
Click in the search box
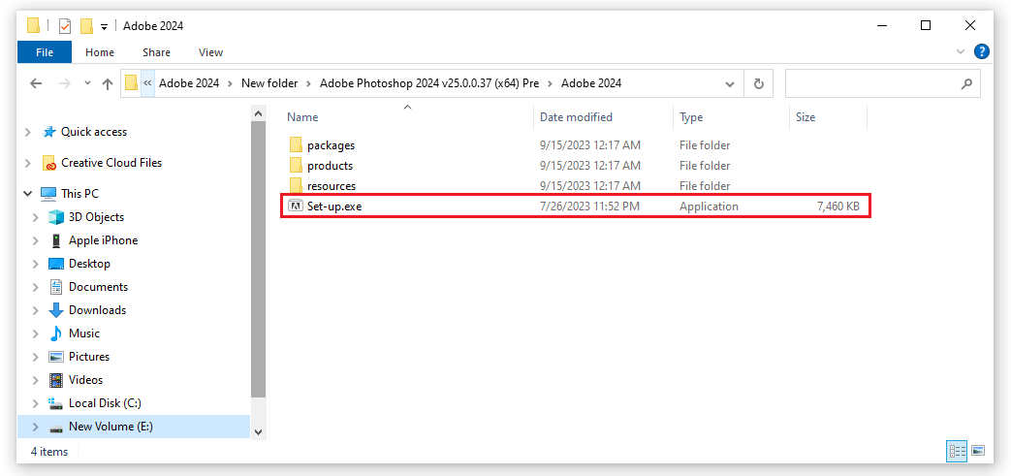pyautogui.click(x=882, y=83)
